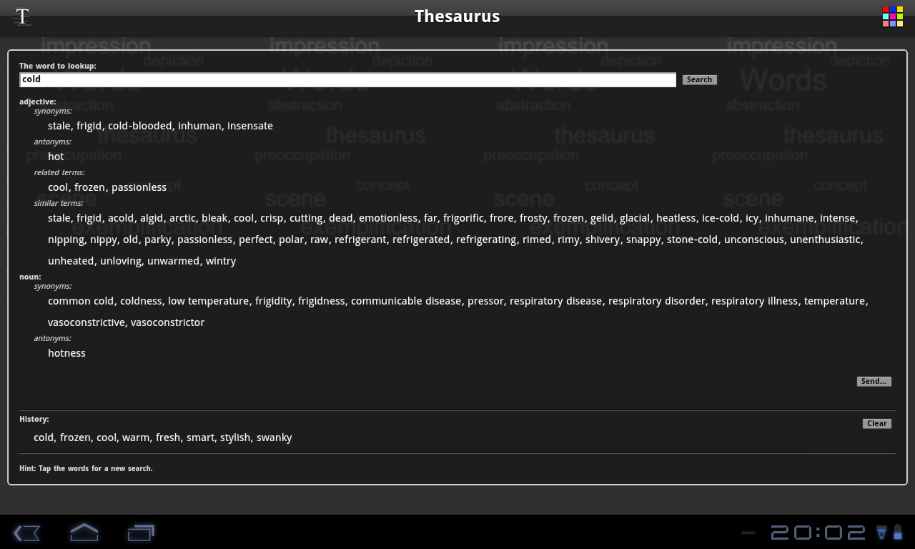Choose the word 'refrigerant'
This screenshot has height=549, width=915.
[x=360, y=239]
